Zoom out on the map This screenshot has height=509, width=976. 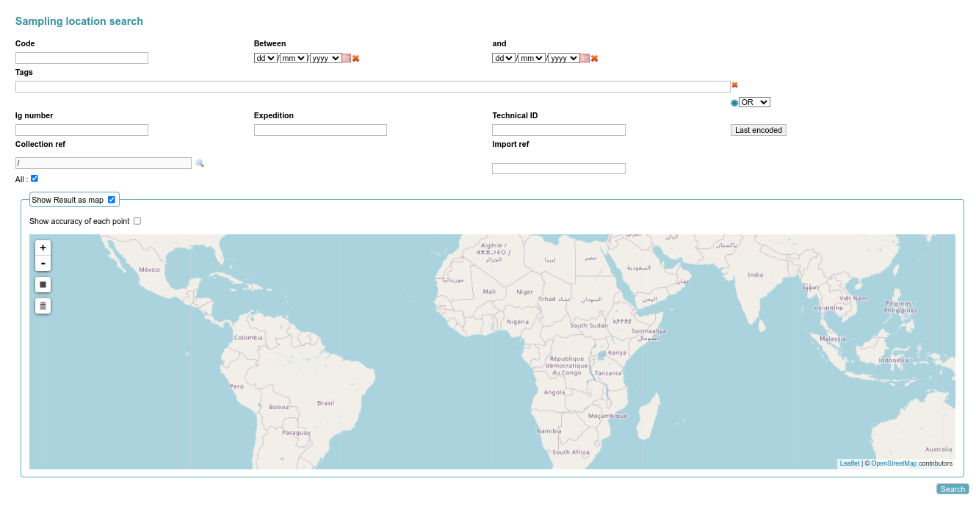point(43,264)
